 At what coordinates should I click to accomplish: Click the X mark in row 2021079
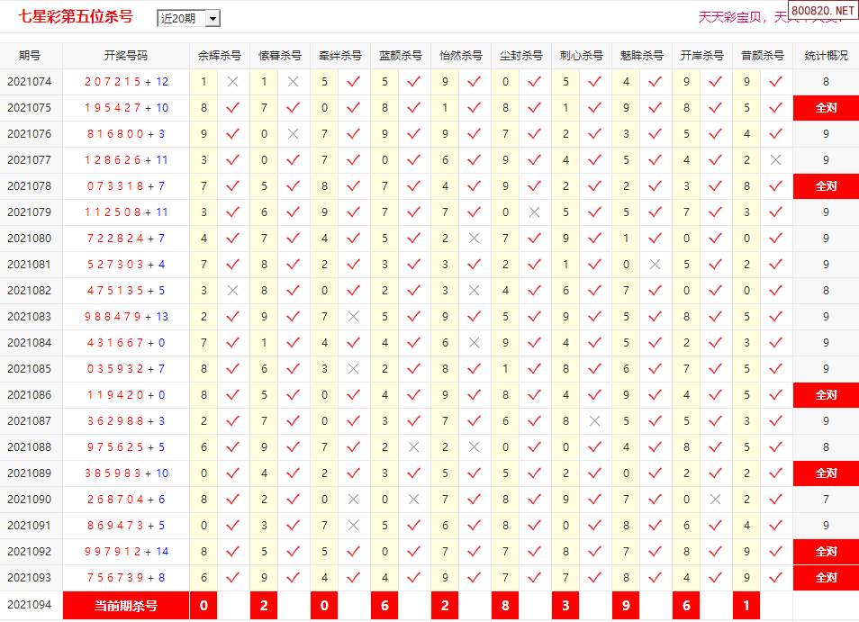tap(534, 212)
